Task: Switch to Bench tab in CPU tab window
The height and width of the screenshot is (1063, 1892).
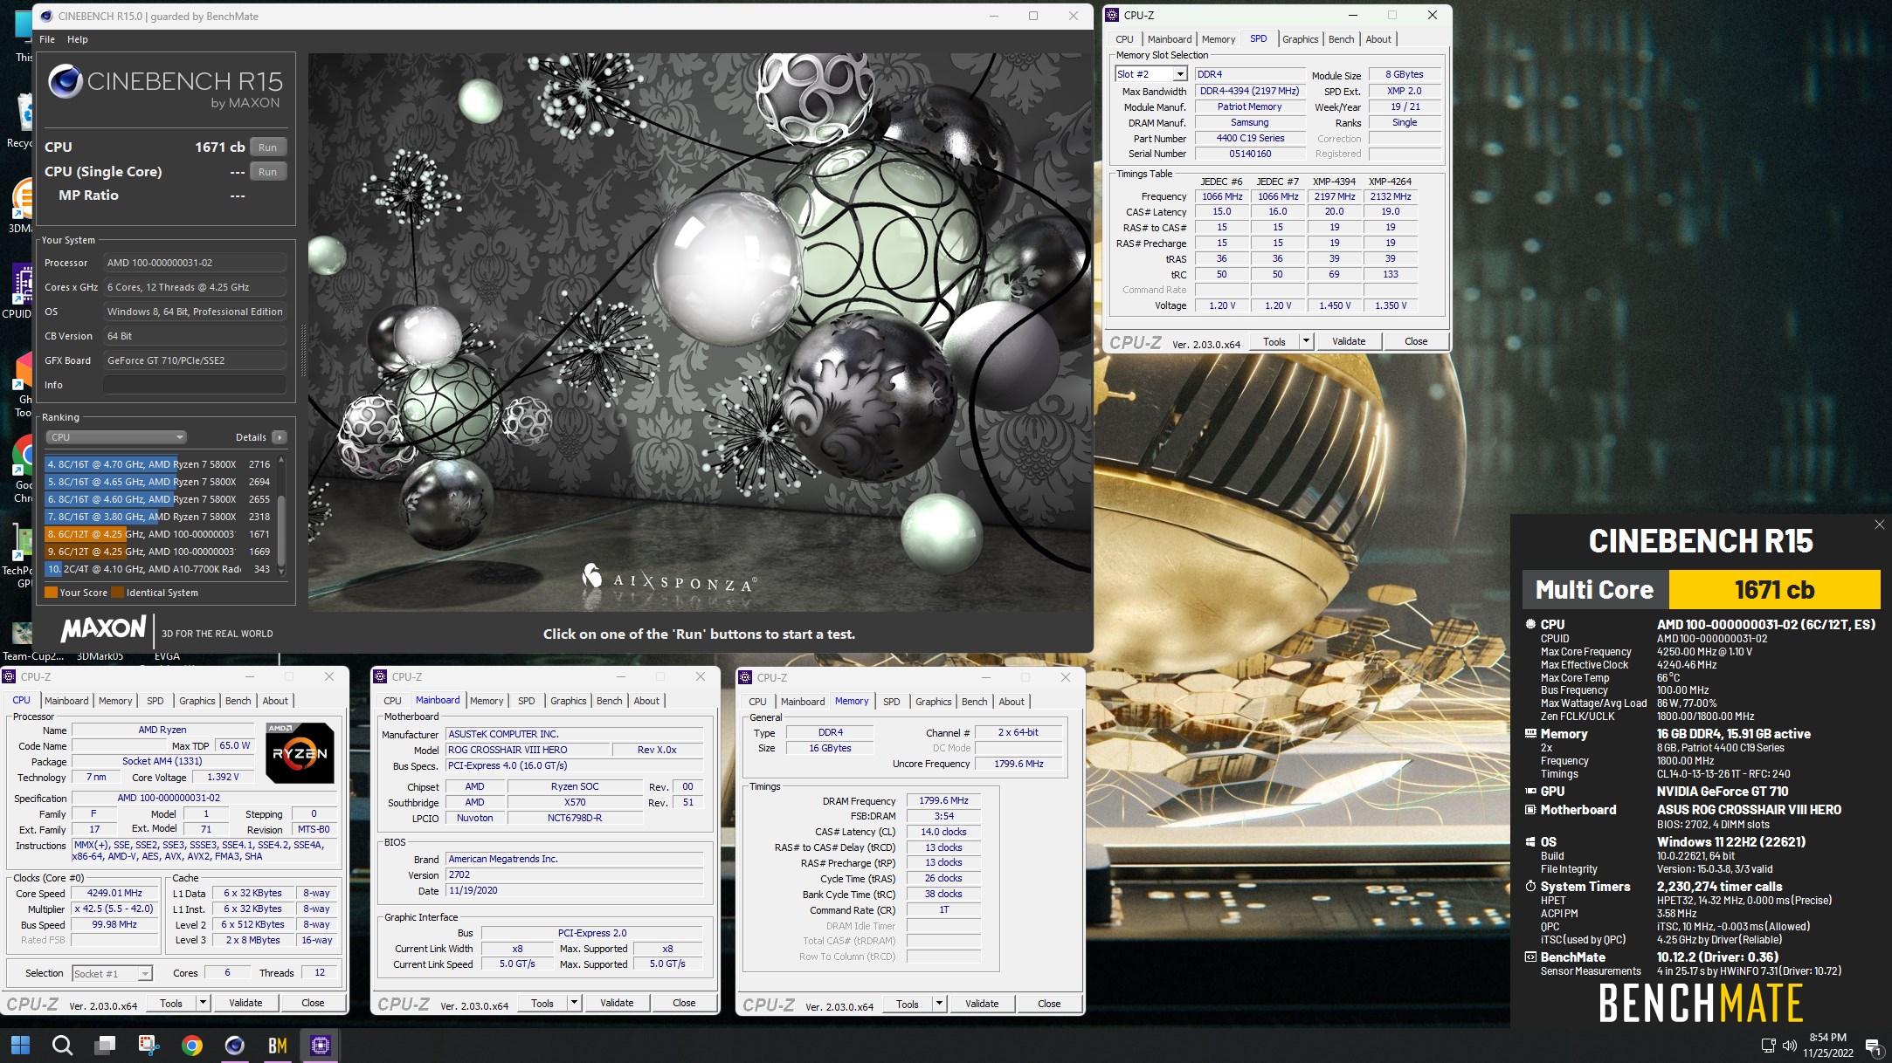Action: click(x=238, y=701)
